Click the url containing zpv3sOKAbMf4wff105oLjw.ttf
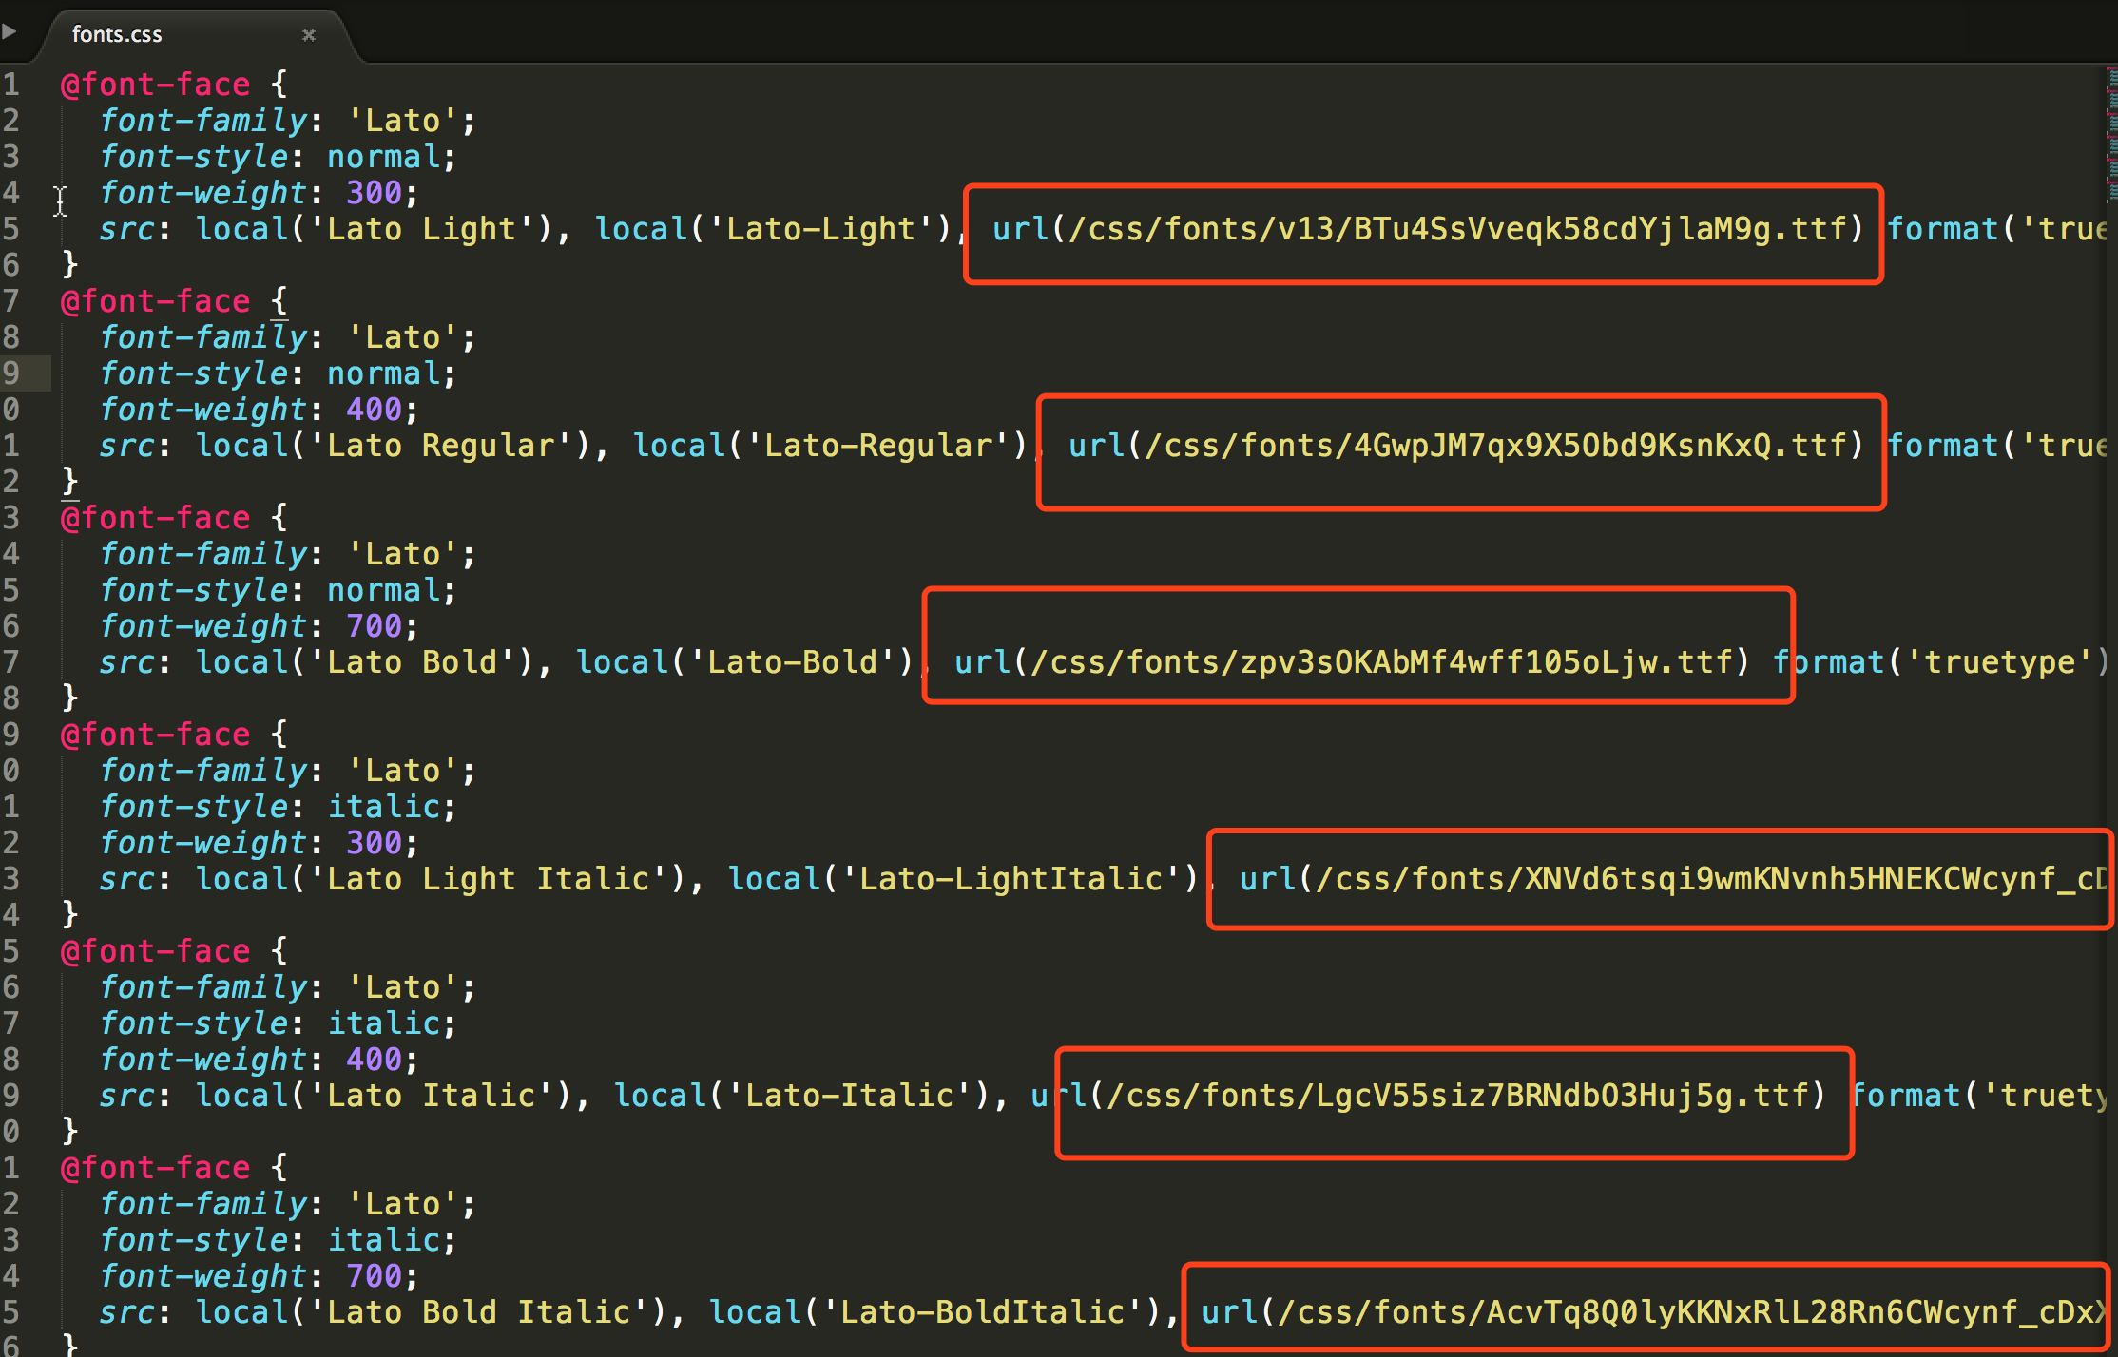2118x1357 pixels. click(1350, 662)
